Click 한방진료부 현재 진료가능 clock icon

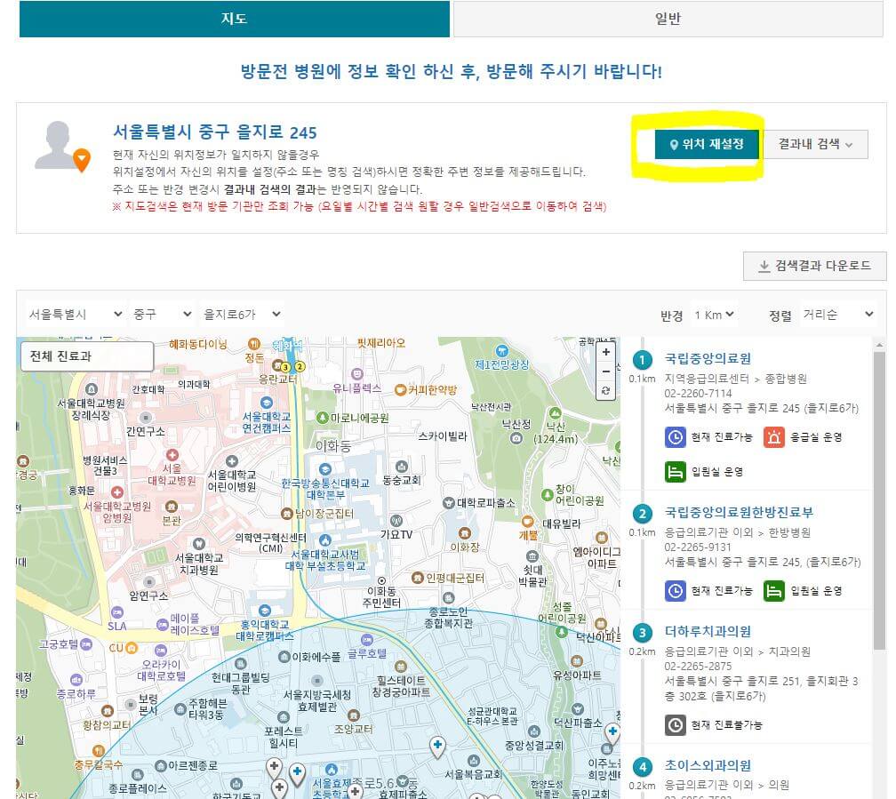pyautogui.click(x=675, y=590)
